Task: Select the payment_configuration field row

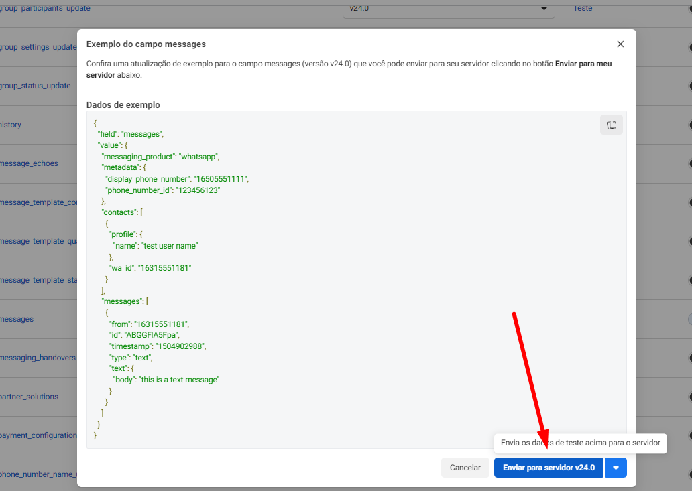Action: click(x=38, y=435)
